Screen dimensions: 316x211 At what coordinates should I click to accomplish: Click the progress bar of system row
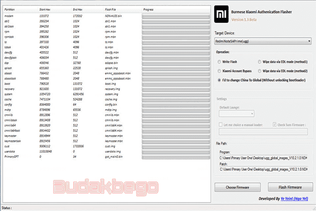click(176, 94)
